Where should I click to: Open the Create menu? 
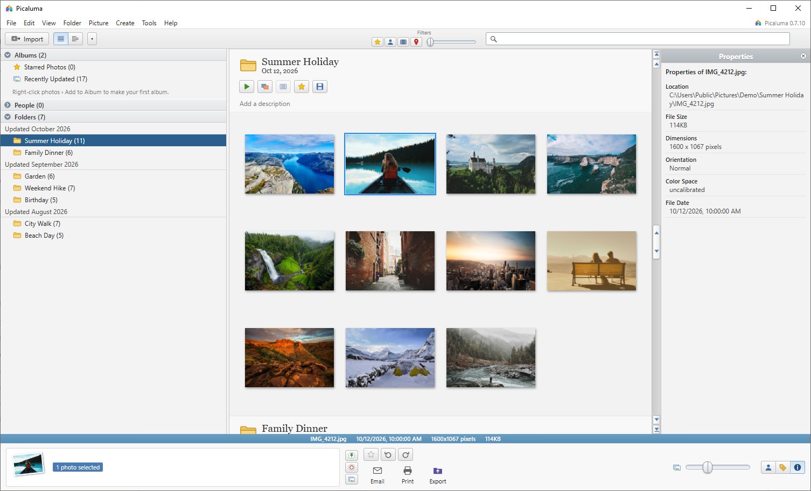pyautogui.click(x=125, y=23)
